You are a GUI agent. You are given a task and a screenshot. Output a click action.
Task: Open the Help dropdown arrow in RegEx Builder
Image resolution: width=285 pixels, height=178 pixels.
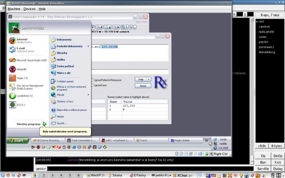click(x=149, y=79)
